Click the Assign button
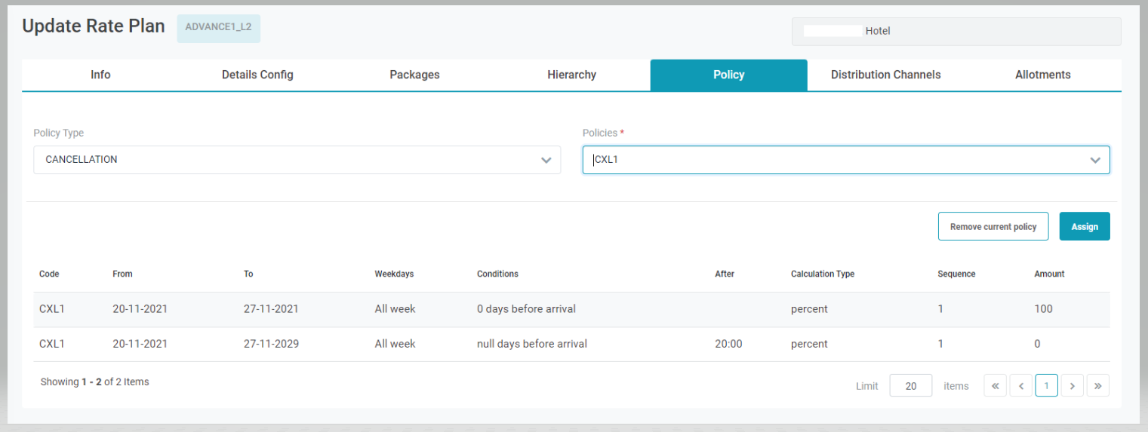The image size is (1148, 432). [x=1084, y=226]
